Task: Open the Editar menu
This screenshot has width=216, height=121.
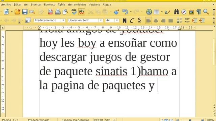Action: (18, 4)
